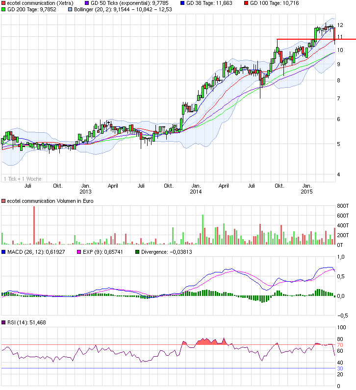Screen dimensions: 356x390
Task: Click the 2015 year label on time axis
Action: [306, 192]
